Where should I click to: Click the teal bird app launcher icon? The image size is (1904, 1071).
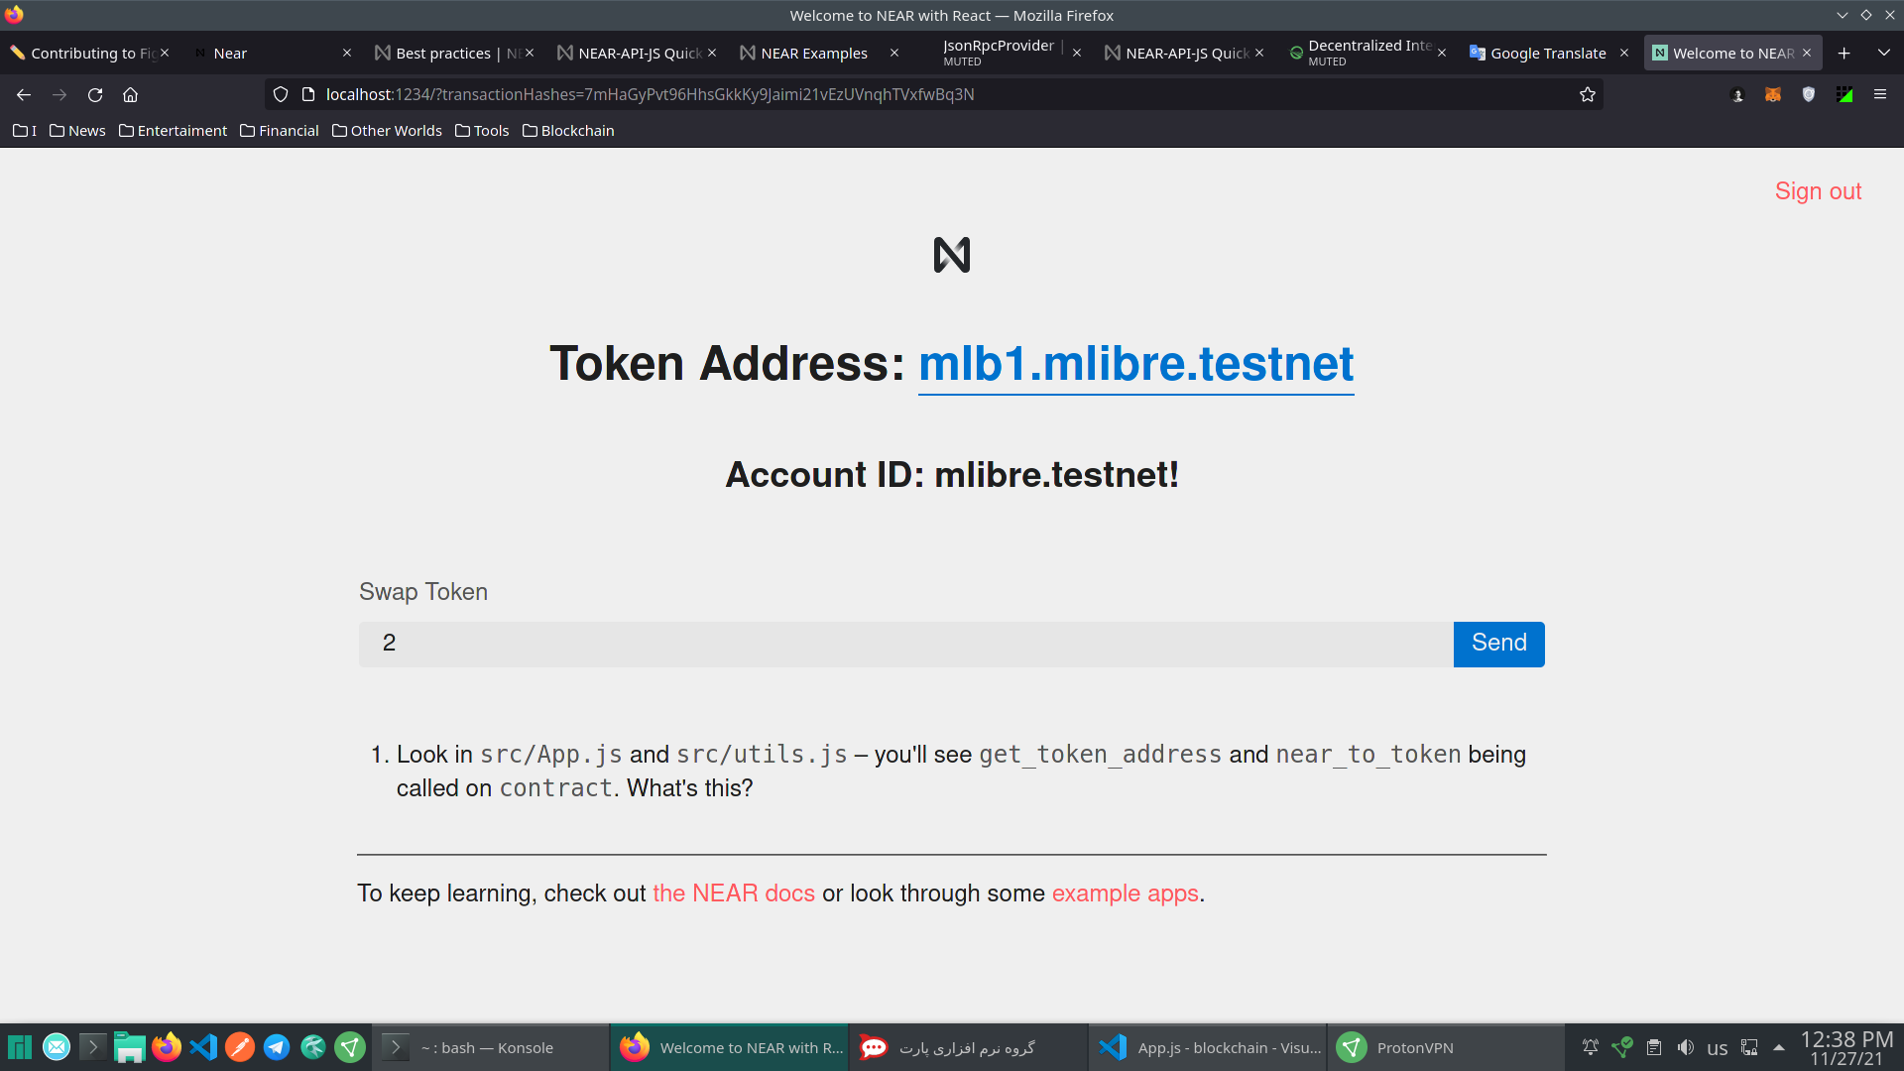pos(313,1047)
